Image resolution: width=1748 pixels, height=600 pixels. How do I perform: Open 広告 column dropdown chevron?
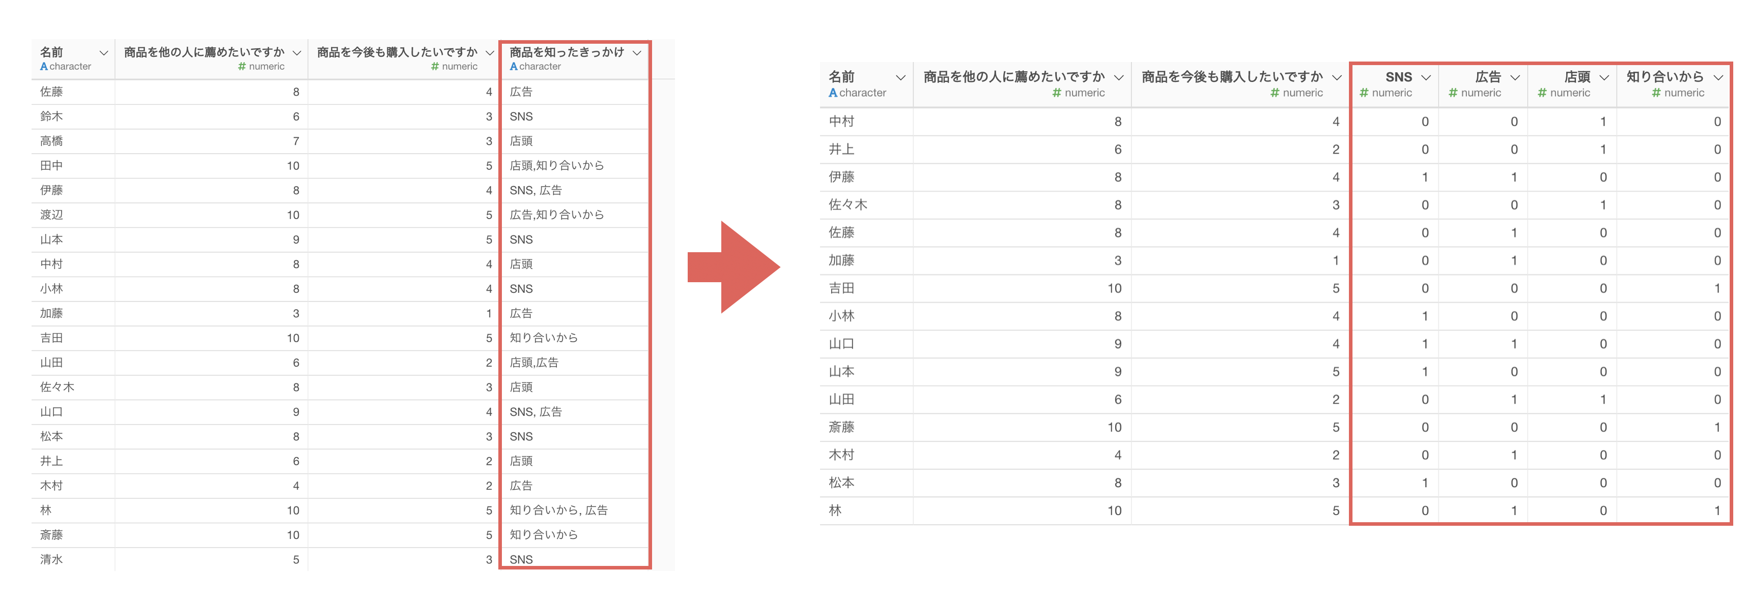point(1514,77)
